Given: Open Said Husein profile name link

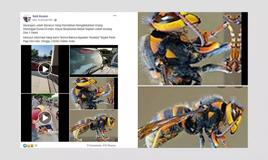Looking at the screenshot, I should tap(40, 16).
